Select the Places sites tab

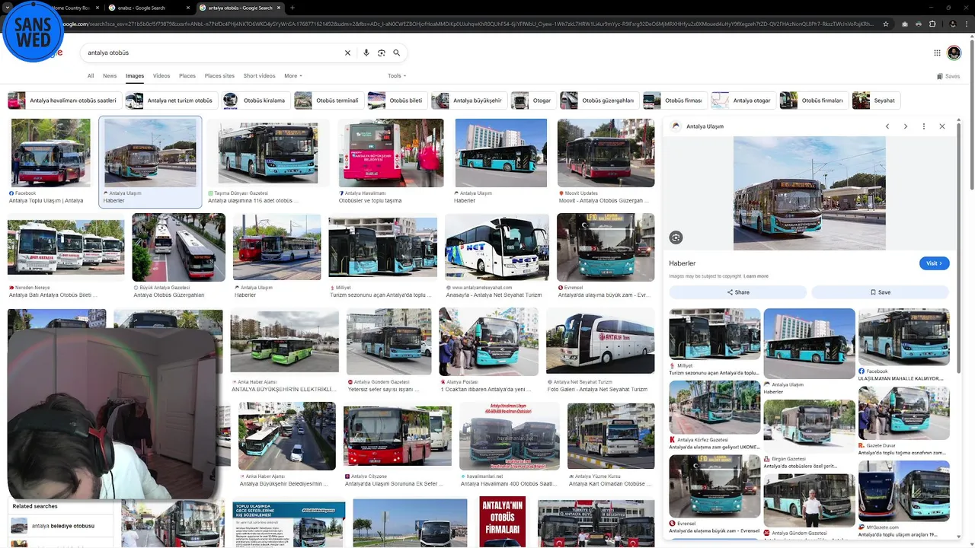coord(219,76)
